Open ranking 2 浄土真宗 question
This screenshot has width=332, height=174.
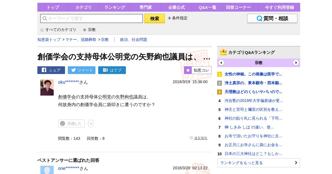(x=253, y=83)
